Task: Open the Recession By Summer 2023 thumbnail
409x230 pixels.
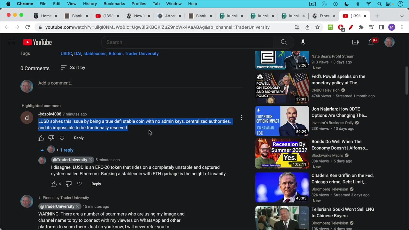Action: [x=282, y=153]
